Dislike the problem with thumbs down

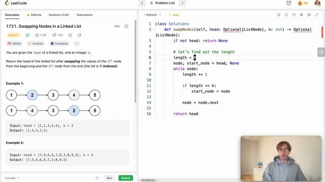tap(57, 35)
